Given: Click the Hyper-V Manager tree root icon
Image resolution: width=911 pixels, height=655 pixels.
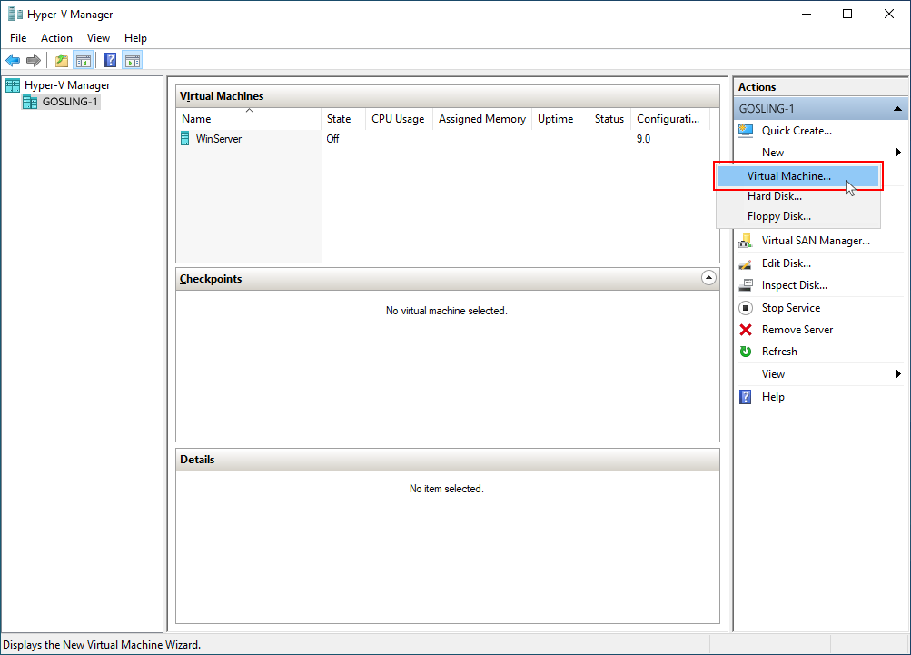Looking at the screenshot, I should (13, 85).
